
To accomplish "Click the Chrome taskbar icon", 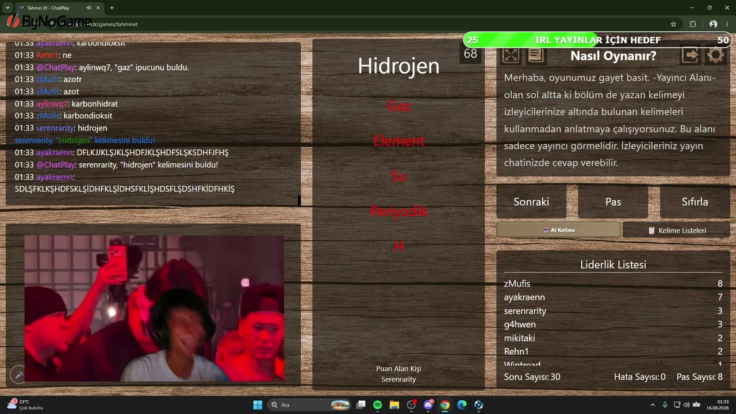I will [x=445, y=405].
